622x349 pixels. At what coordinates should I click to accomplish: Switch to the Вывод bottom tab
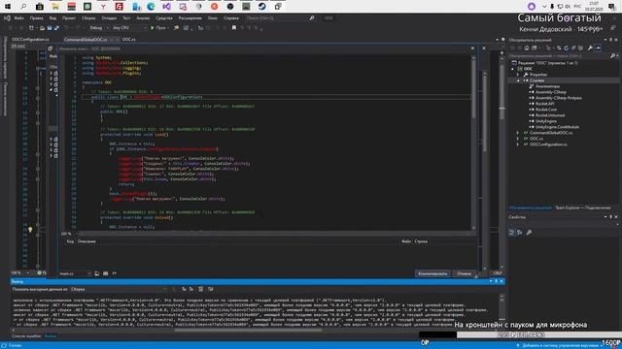point(51,336)
